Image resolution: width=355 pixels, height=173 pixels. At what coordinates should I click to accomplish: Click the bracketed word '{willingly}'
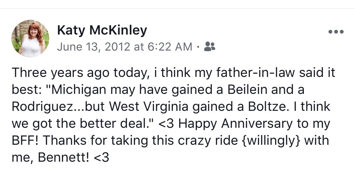pos(270,140)
